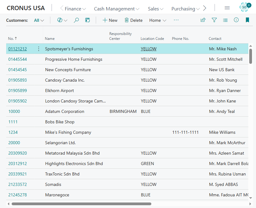
Task: Expand the Customers All views dropdown
Action: 39,20
